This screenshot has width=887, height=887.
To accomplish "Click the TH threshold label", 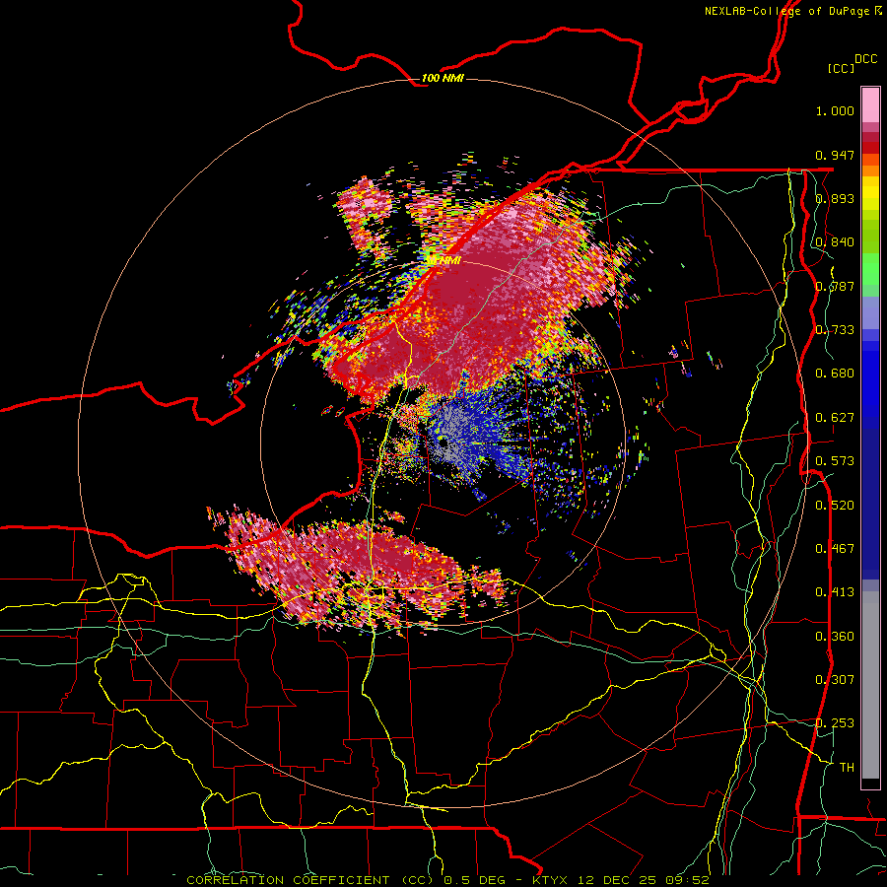I will pos(847,768).
